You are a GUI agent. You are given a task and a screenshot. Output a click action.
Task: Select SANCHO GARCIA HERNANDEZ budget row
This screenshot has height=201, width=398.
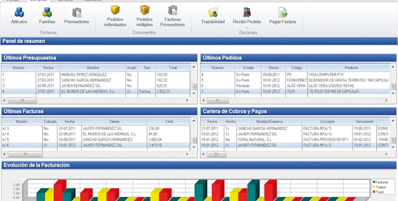coord(96,80)
